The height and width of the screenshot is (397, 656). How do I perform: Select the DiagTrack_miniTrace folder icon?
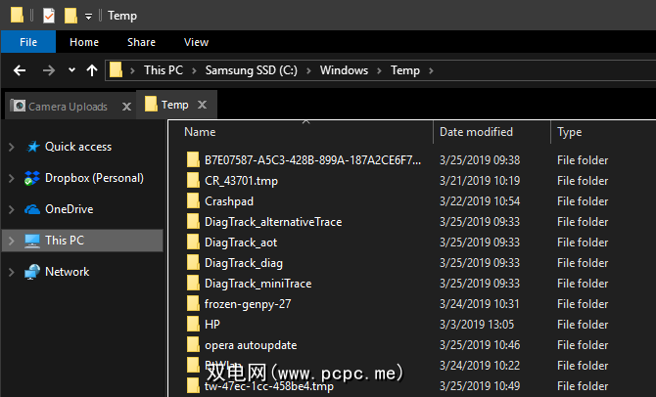click(x=193, y=283)
